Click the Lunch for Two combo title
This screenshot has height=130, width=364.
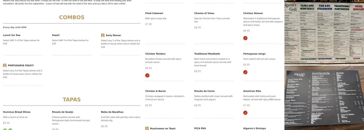tap(12, 35)
